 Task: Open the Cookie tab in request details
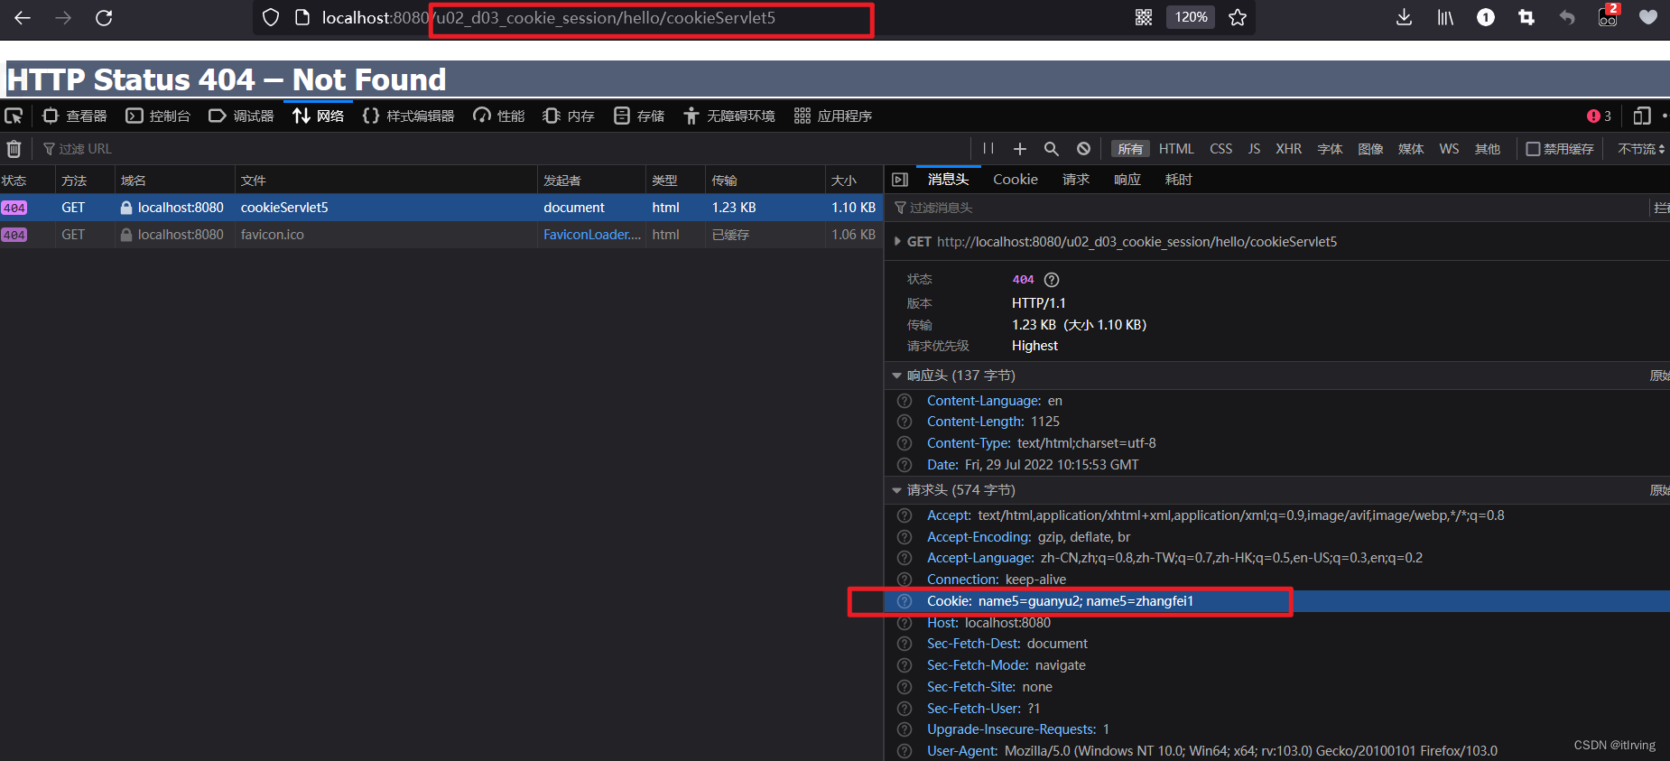[1016, 180]
